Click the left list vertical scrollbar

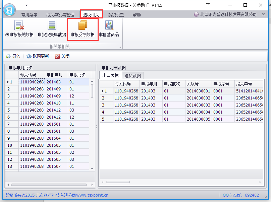click(92, 90)
